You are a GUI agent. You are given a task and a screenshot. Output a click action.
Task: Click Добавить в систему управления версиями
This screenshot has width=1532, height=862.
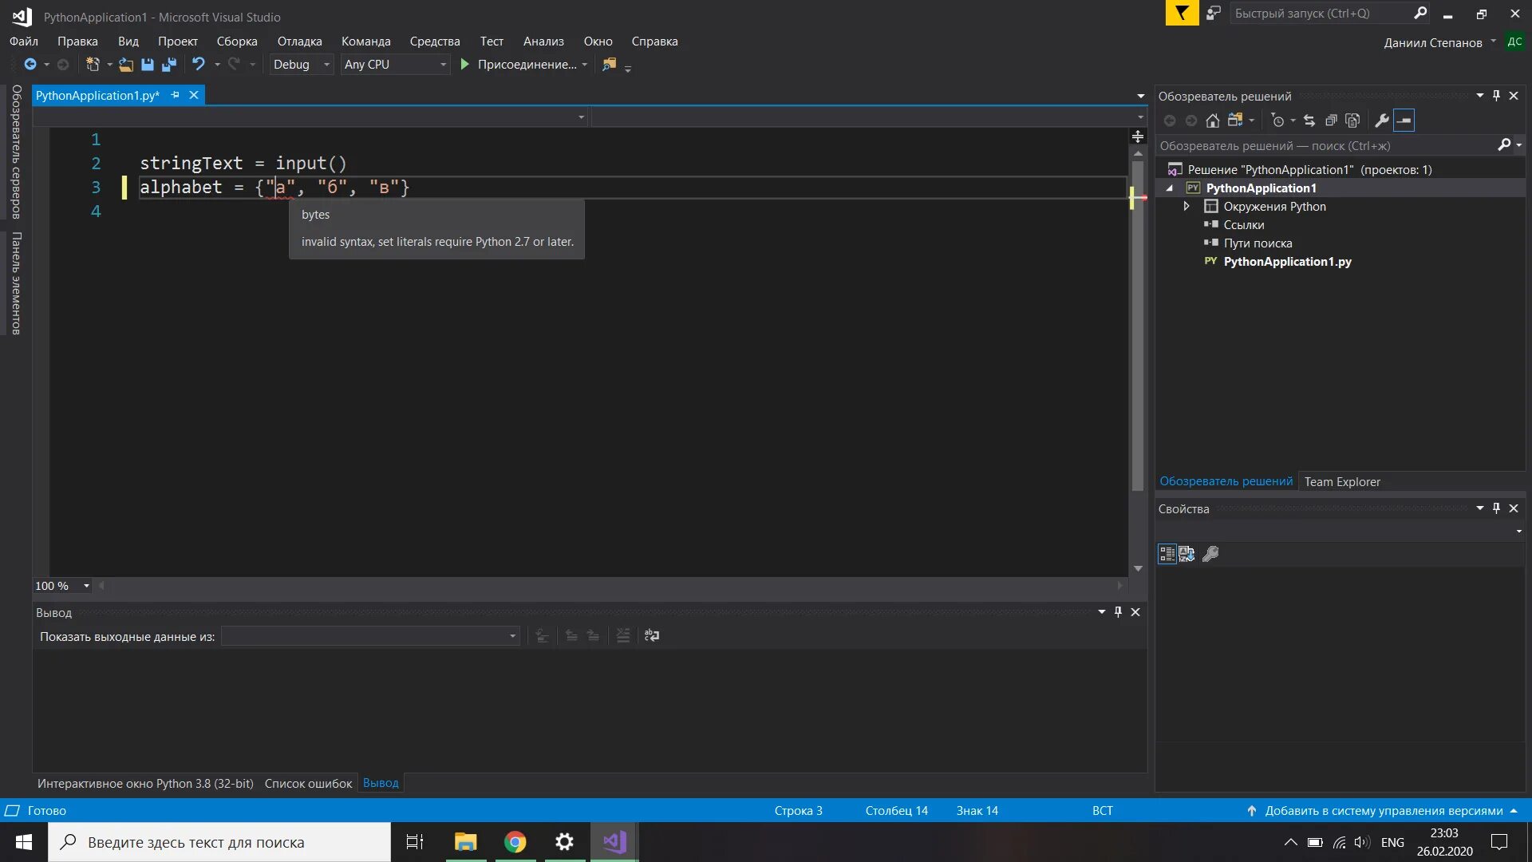click(x=1384, y=811)
